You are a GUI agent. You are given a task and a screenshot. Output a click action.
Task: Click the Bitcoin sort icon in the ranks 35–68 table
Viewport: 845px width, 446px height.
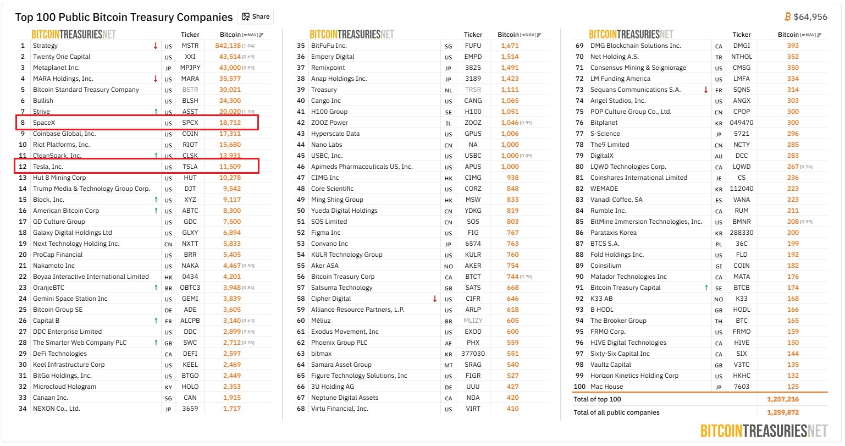(x=539, y=35)
